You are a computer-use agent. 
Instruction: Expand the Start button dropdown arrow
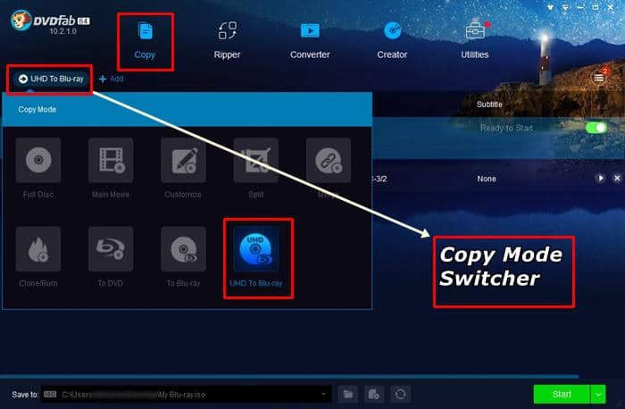tap(598, 394)
